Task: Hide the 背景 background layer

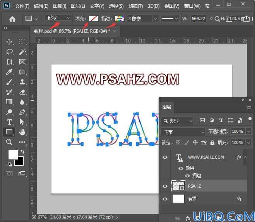Action: click(165, 199)
